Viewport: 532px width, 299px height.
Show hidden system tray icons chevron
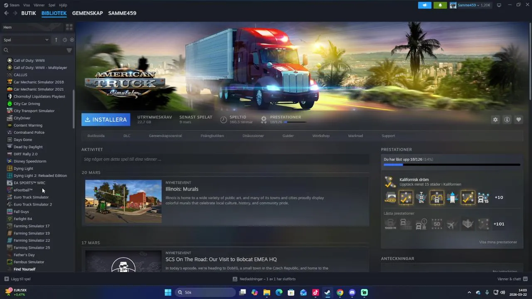click(x=469, y=292)
